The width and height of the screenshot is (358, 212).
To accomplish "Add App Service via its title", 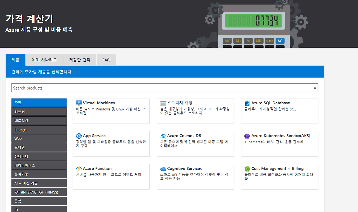I will click(x=94, y=136).
